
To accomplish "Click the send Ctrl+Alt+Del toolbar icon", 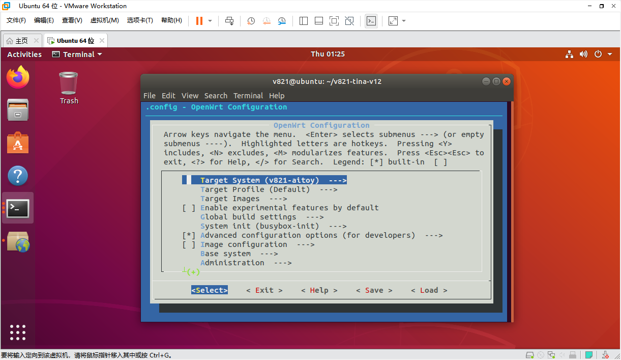I will pos(229,21).
